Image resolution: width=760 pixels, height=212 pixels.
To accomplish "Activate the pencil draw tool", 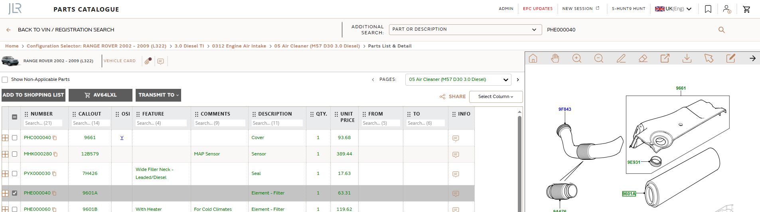I will (621, 59).
